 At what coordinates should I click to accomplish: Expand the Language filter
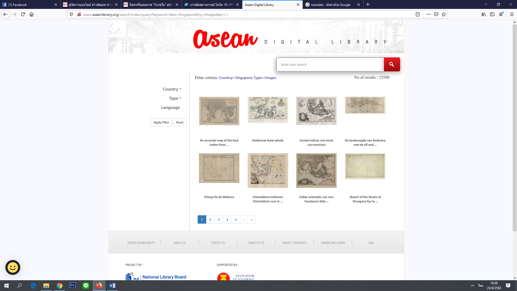point(170,108)
